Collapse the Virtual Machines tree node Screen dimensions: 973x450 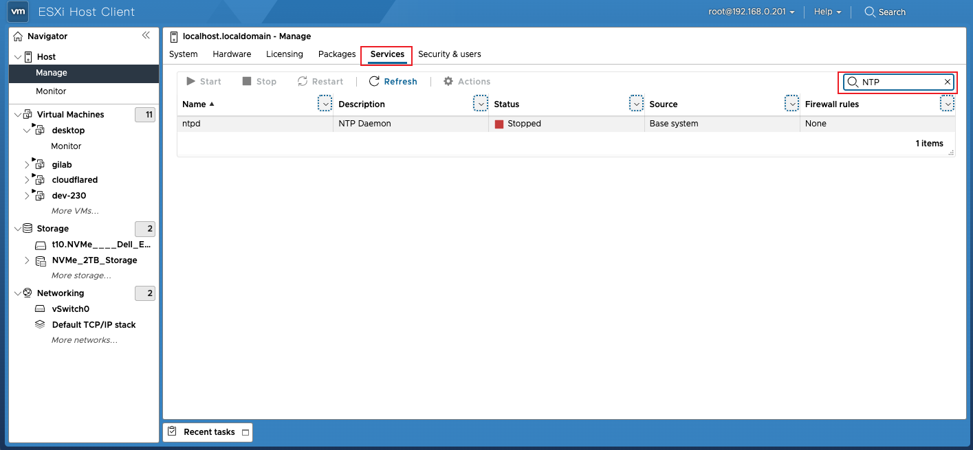[x=18, y=115]
